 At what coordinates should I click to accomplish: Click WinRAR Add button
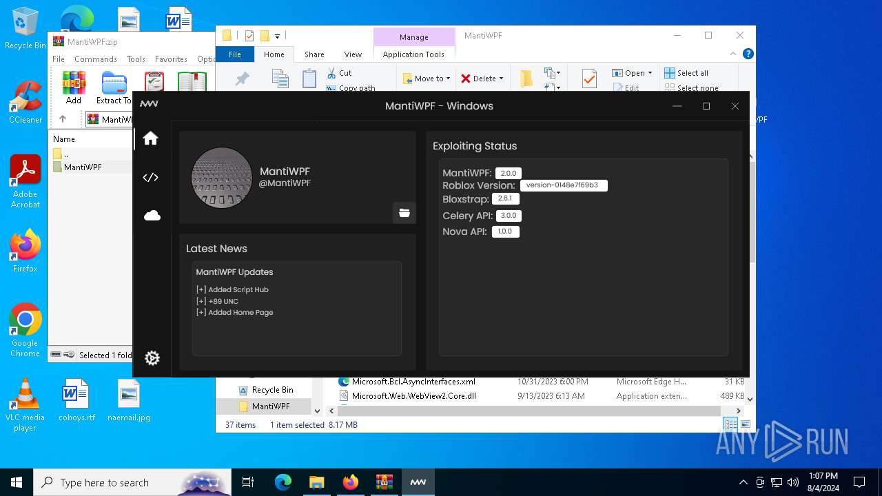74,88
